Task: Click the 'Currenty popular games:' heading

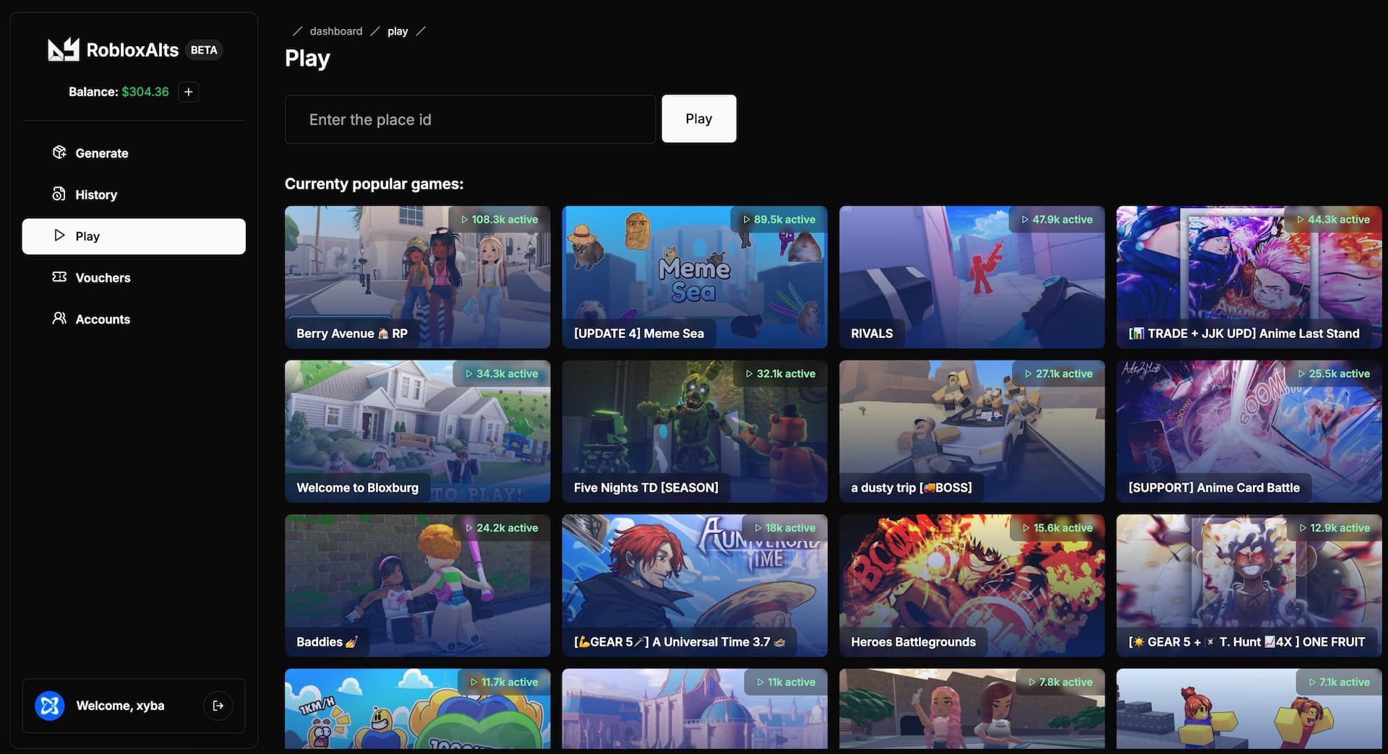Action: tap(374, 183)
